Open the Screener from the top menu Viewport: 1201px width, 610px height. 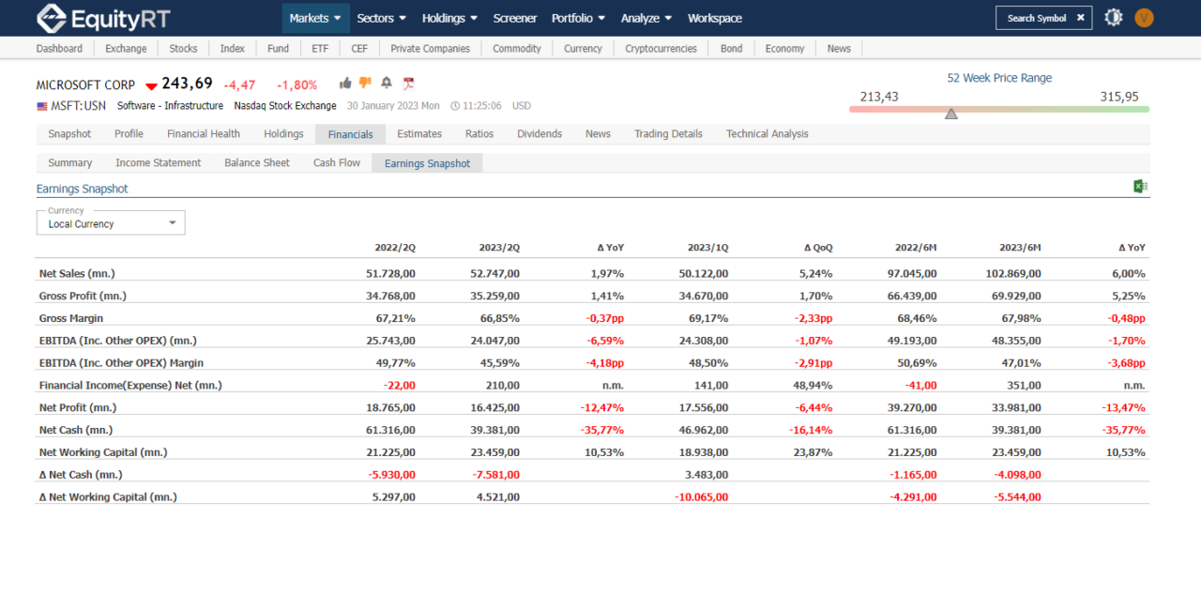click(x=515, y=17)
